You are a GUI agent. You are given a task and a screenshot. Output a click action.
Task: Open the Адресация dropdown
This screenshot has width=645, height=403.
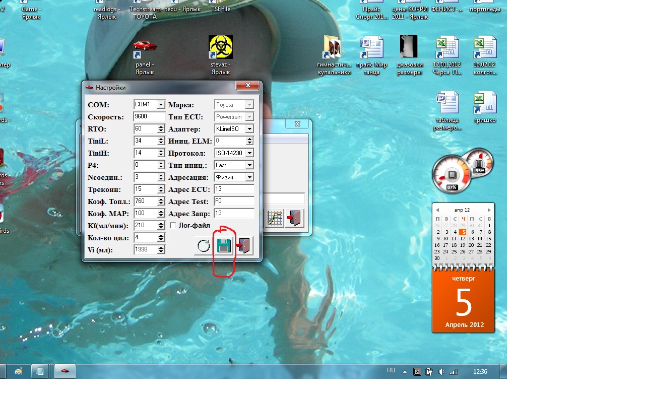pyautogui.click(x=249, y=177)
